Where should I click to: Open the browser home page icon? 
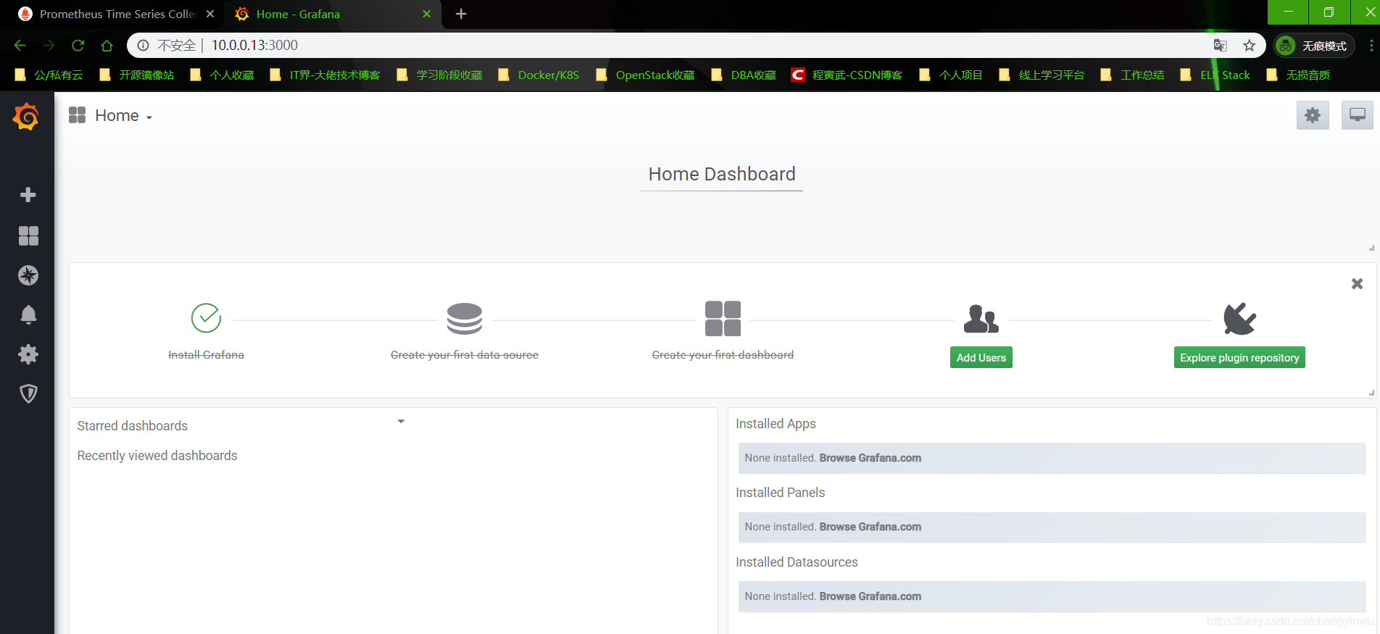tap(107, 46)
